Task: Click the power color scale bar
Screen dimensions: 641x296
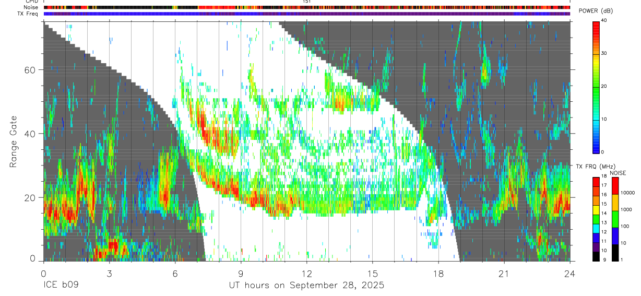Action: (x=597, y=87)
